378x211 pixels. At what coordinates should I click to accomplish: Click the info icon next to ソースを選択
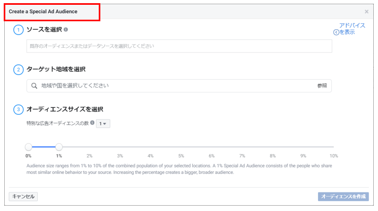coord(66,29)
